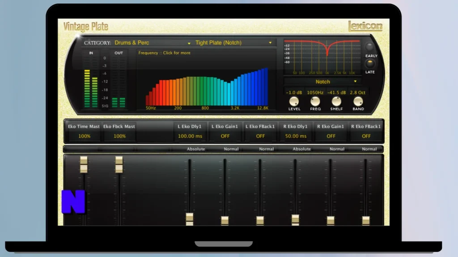Click the IN level meter
The image size is (458, 257).
pyautogui.click(x=91, y=82)
